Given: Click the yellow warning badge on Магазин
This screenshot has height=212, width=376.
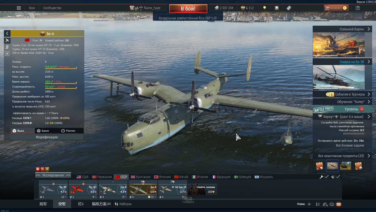Looking at the screenshot, I should [345, 8].
